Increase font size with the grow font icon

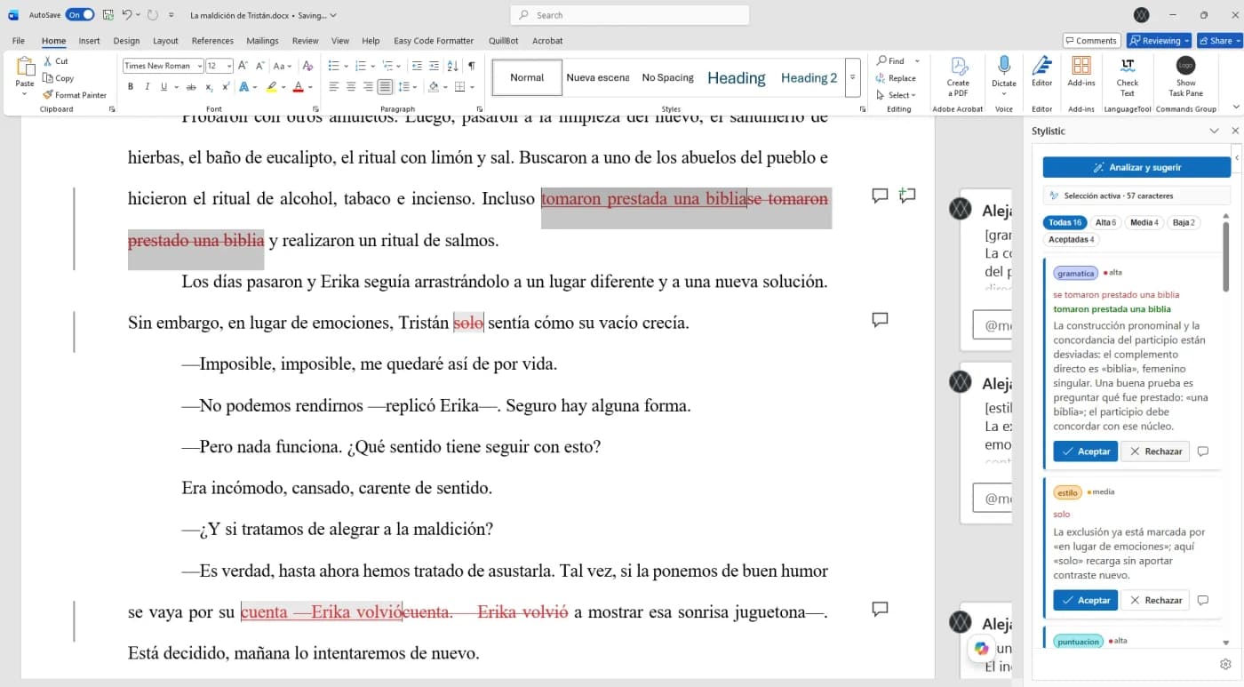pos(243,66)
